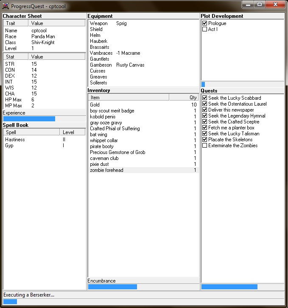Toggle Seek the Crafted Sceptre checkbox
Image resolution: width=288 pixels, height=308 pixels.
(204, 122)
